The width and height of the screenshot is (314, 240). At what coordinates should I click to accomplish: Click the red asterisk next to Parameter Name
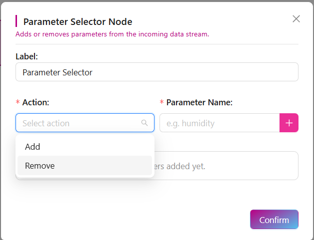tap(161, 103)
